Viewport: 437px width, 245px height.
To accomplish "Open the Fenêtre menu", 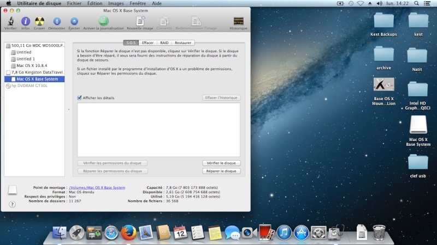I will coord(138,3).
